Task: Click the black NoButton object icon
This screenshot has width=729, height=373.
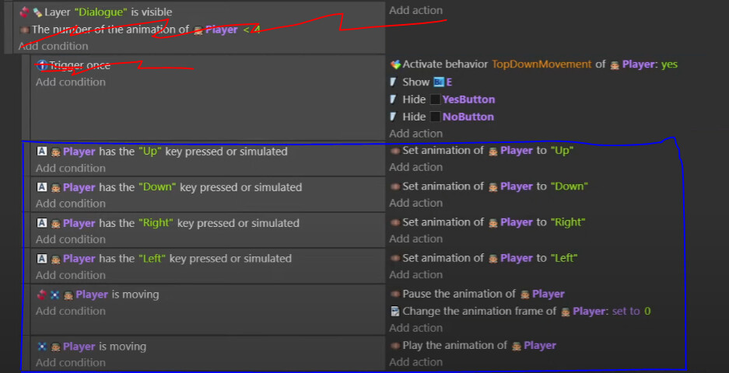Action: tap(435, 117)
